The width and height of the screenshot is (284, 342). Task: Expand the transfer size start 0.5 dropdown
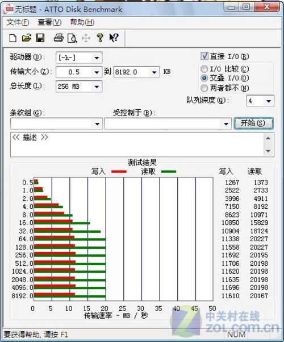click(97, 72)
